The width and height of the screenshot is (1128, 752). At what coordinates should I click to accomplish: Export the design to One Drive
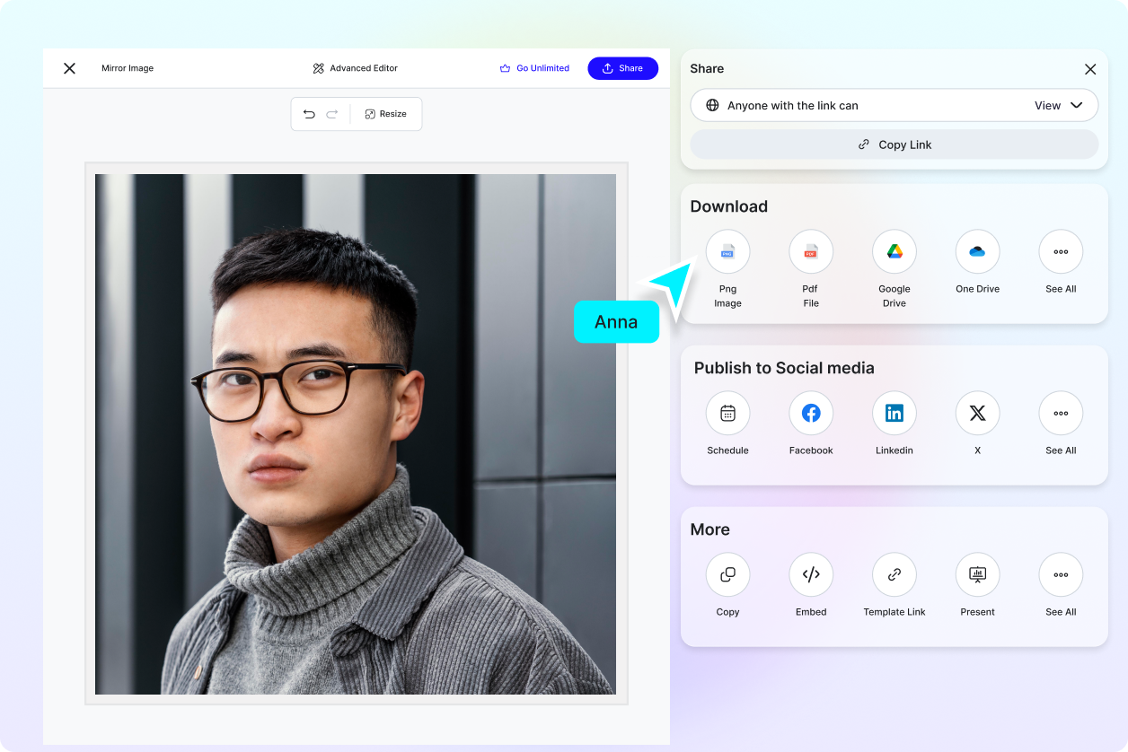(x=977, y=251)
